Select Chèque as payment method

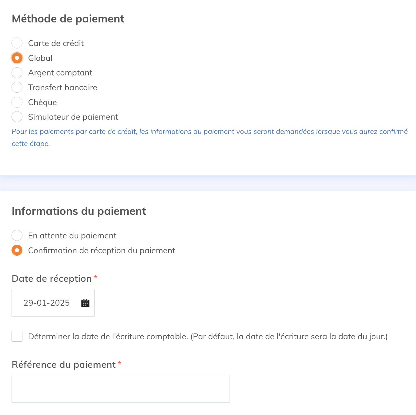[17, 102]
